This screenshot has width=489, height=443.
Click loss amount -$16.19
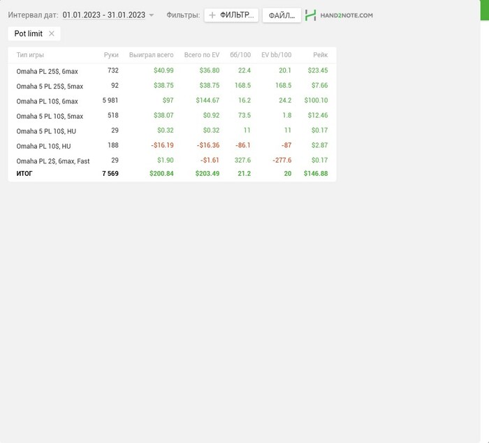coord(162,145)
